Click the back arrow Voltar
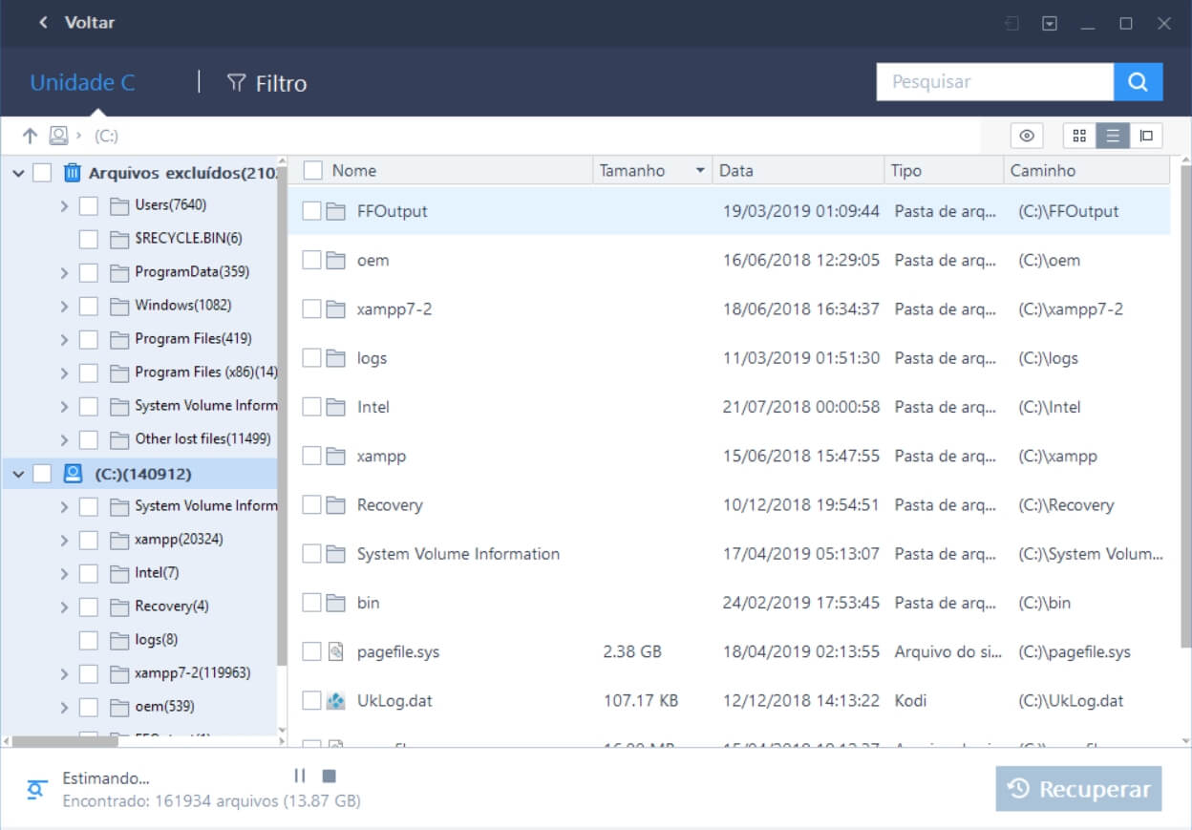Viewport: 1192px width, 830px height. (43, 22)
